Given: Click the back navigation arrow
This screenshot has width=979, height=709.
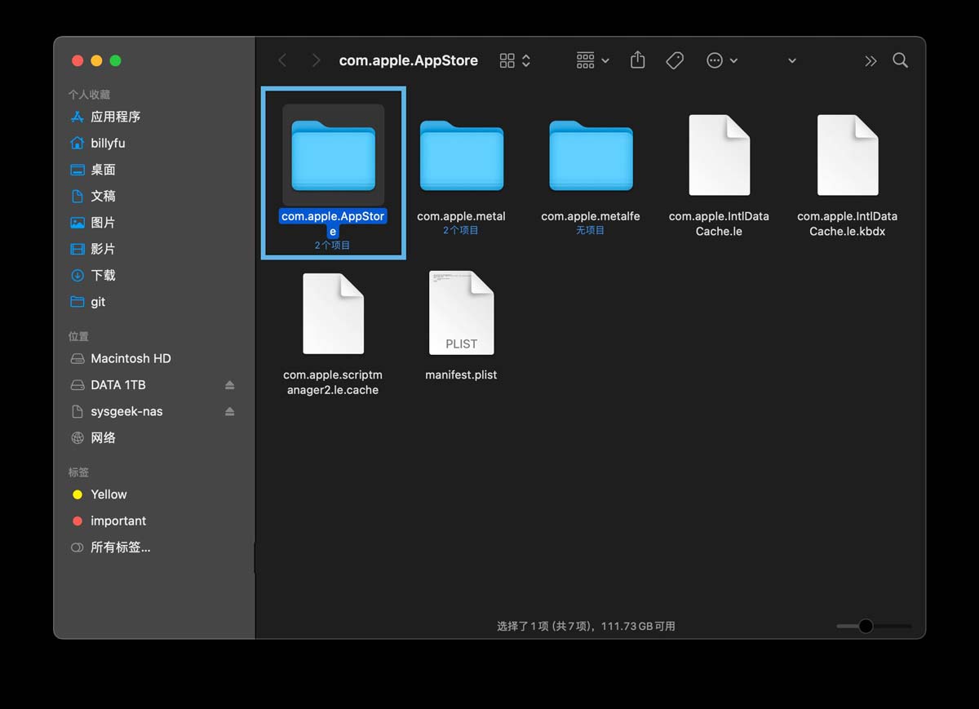Looking at the screenshot, I should pyautogui.click(x=282, y=60).
